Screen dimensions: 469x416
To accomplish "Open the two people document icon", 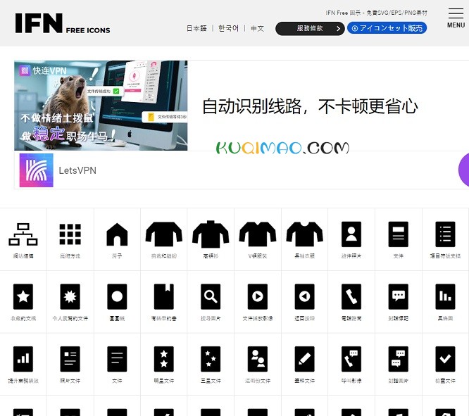I will click(258, 359).
